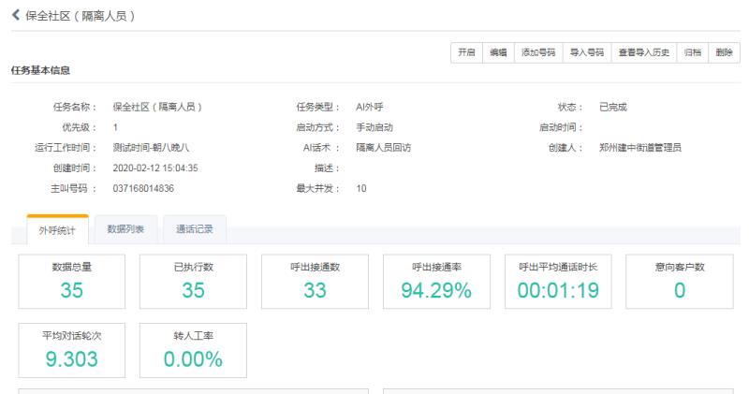Click the 意向客户数 card
This screenshot has height=394, width=749.
680,282
